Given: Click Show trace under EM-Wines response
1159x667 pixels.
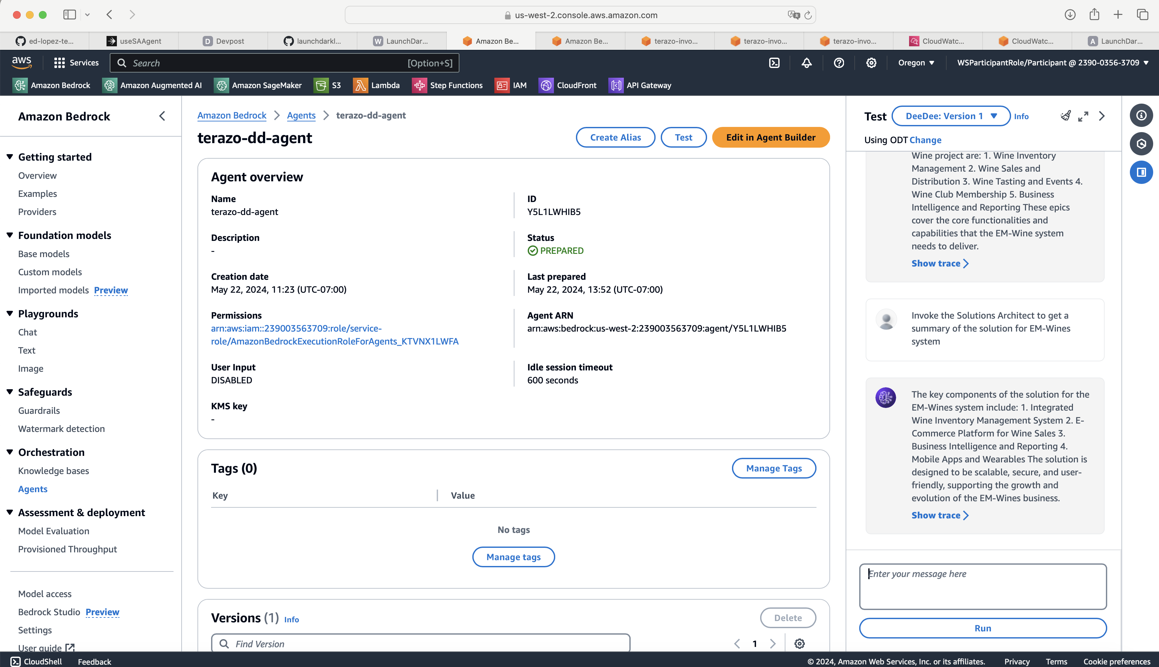Looking at the screenshot, I should [940, 515].
